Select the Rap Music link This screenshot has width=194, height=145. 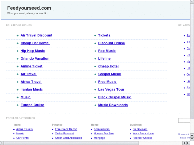(x=107, y=51)
